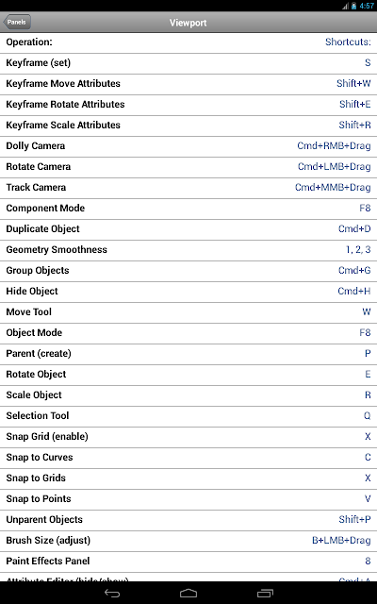
Task: Select the Paint Effects Panel row
Action: tap(188, 562)
